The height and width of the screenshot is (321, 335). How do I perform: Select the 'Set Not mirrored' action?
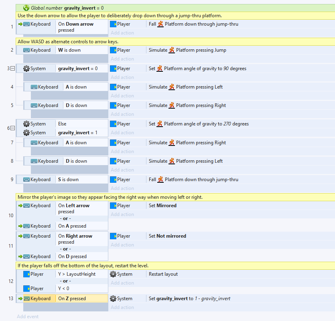click(x=222, y=236)
